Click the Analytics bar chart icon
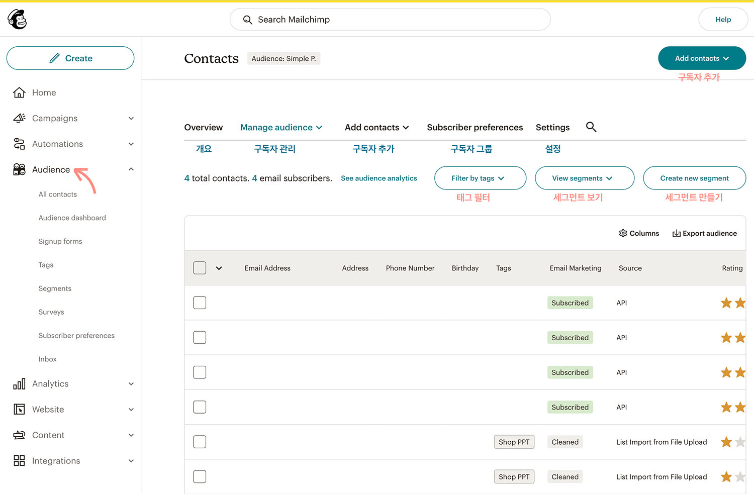Viewport: 754px width, 494px height. coord(19,384)
